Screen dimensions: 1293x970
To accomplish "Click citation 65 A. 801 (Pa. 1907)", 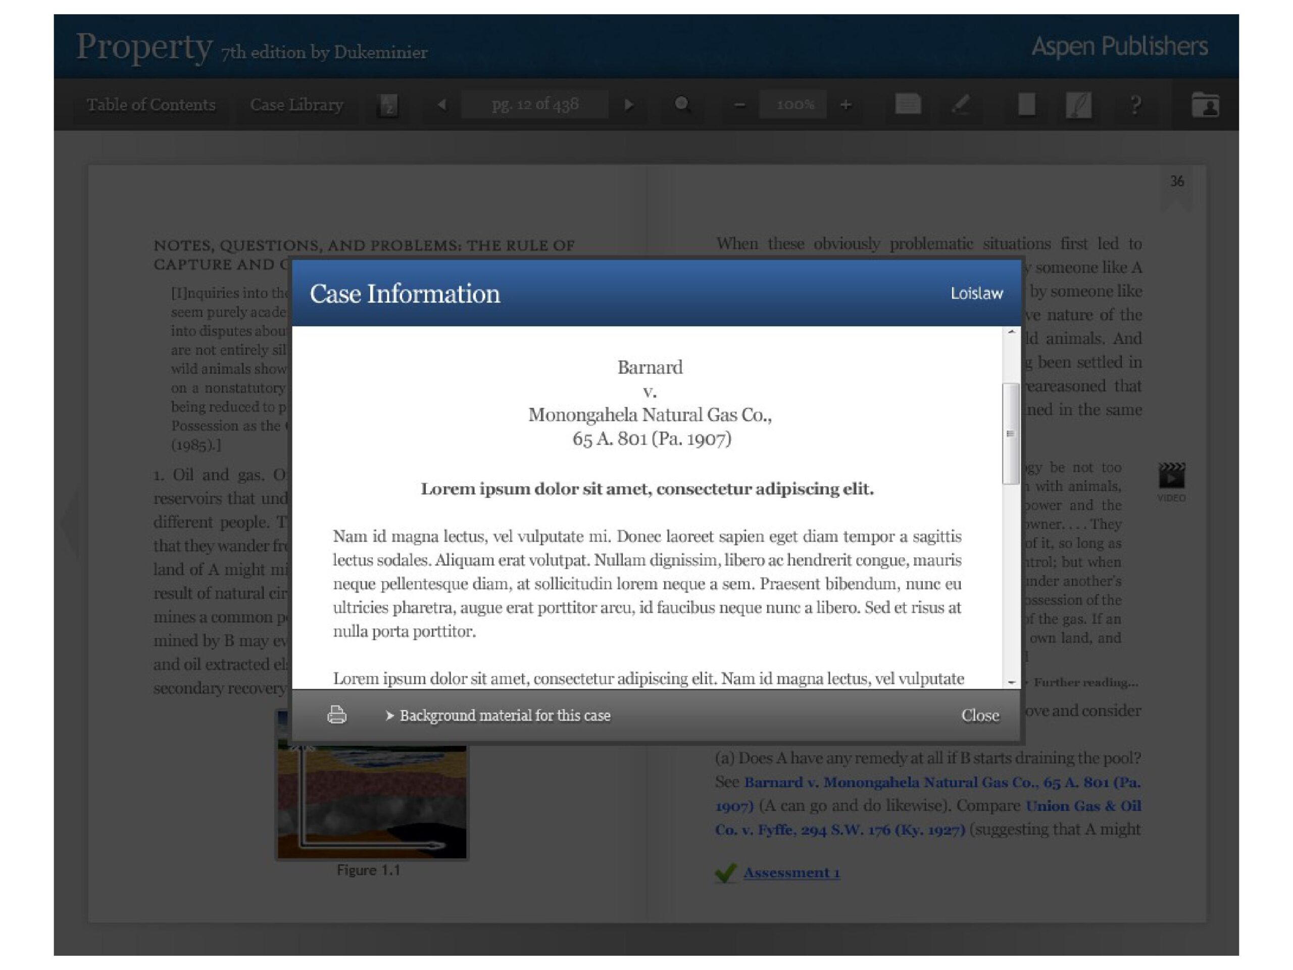I will [x=652, y=439].
